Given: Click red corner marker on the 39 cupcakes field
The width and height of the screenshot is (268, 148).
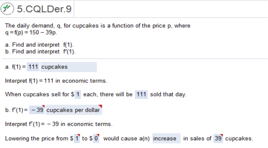Looking at the screenshot, I should pyautogui.click(x=222, y=135).
